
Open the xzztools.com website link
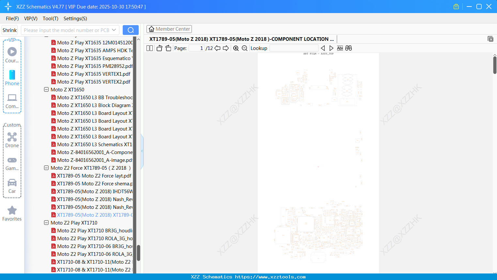(270, 277)
